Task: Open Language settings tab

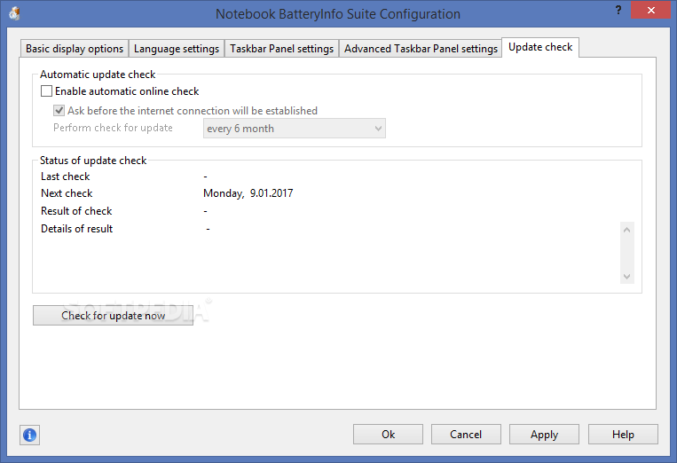Action: [177, 49]
